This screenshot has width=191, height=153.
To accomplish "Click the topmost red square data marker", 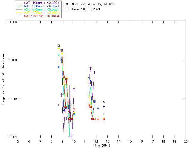I will pos(58,46).
